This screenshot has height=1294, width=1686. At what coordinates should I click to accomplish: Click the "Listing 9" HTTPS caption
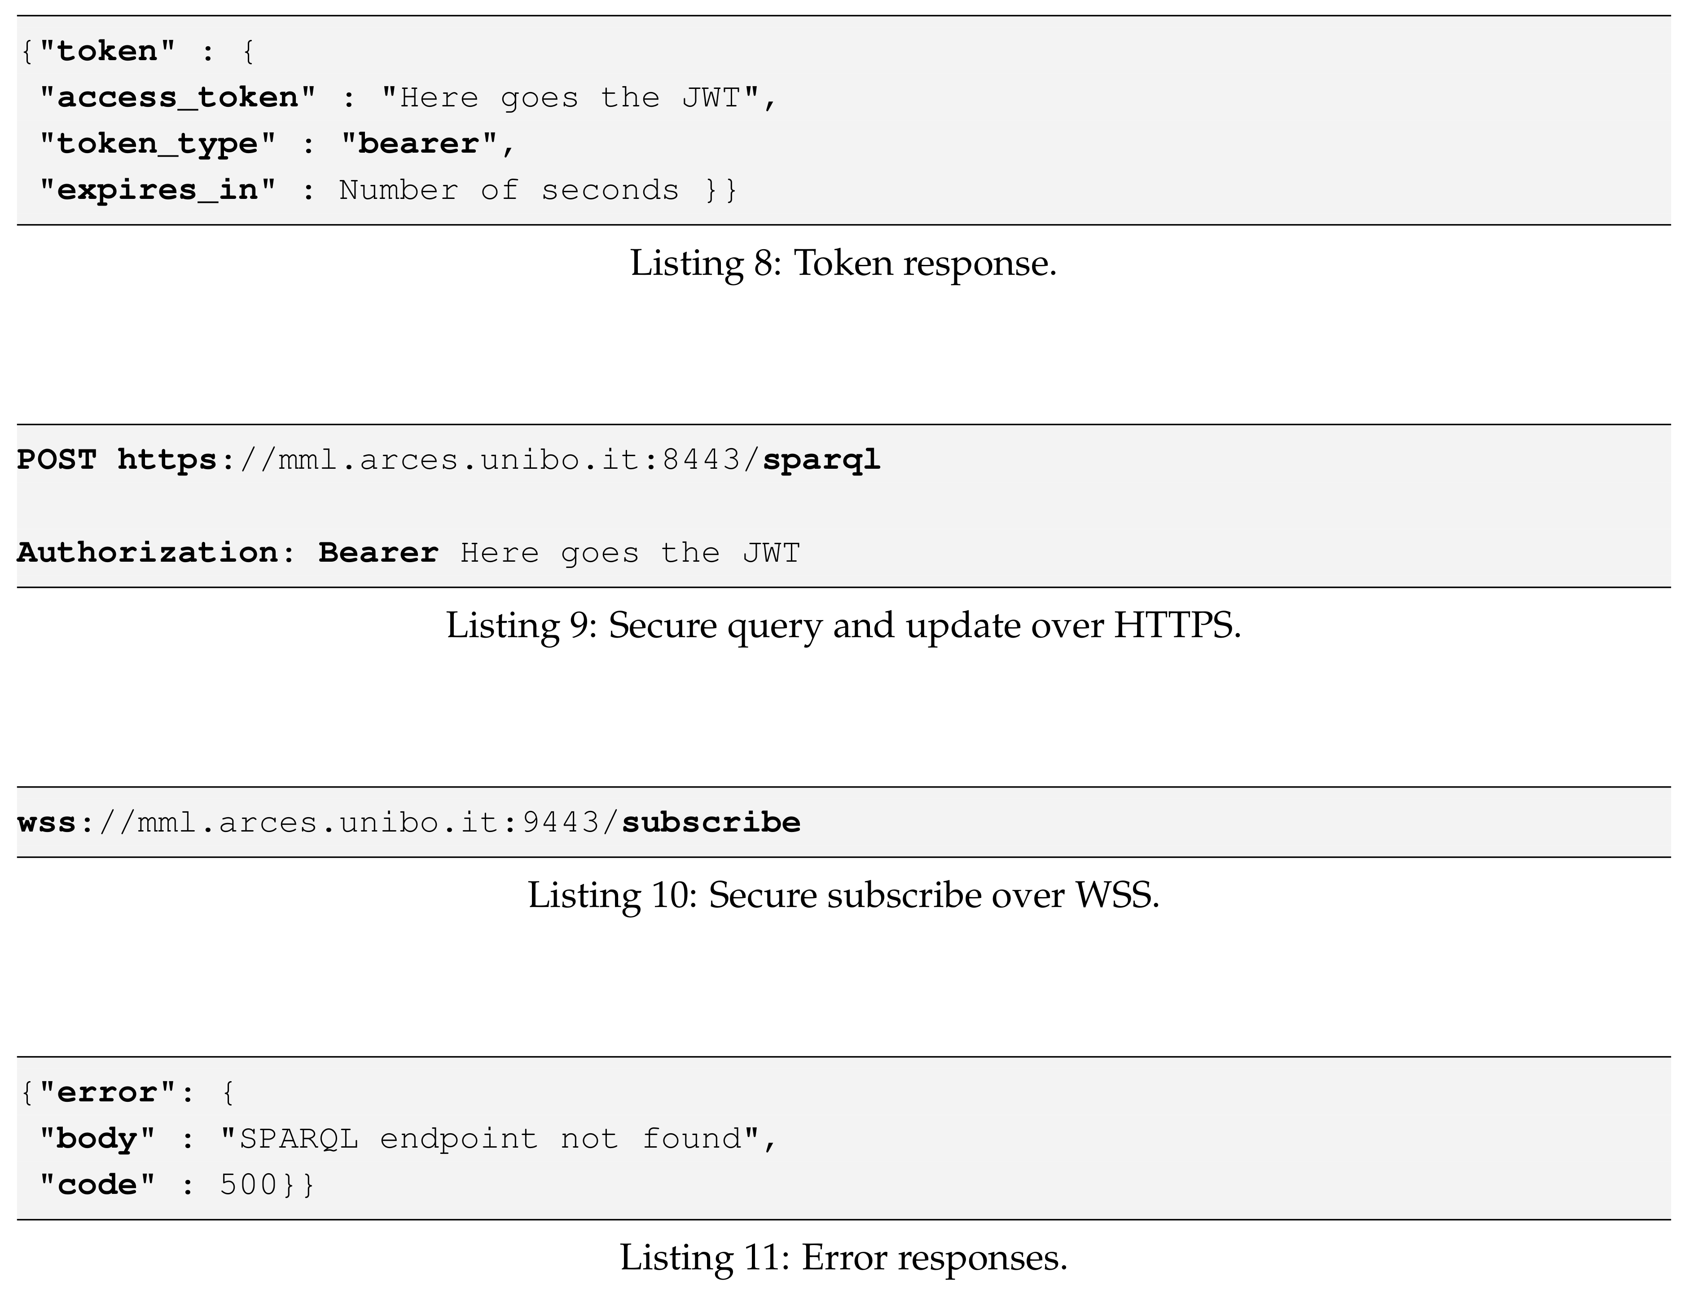(x=843, y=625)
